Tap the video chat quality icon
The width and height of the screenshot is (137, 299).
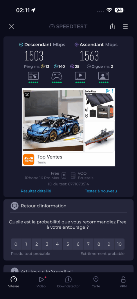tap(104, 76)
